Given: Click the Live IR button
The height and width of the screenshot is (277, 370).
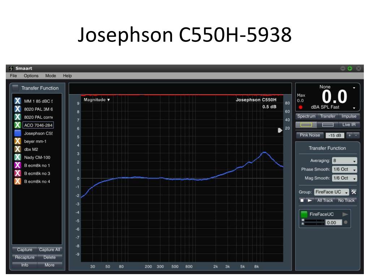Looking at the screenshot, I should (x=349, y=124).
